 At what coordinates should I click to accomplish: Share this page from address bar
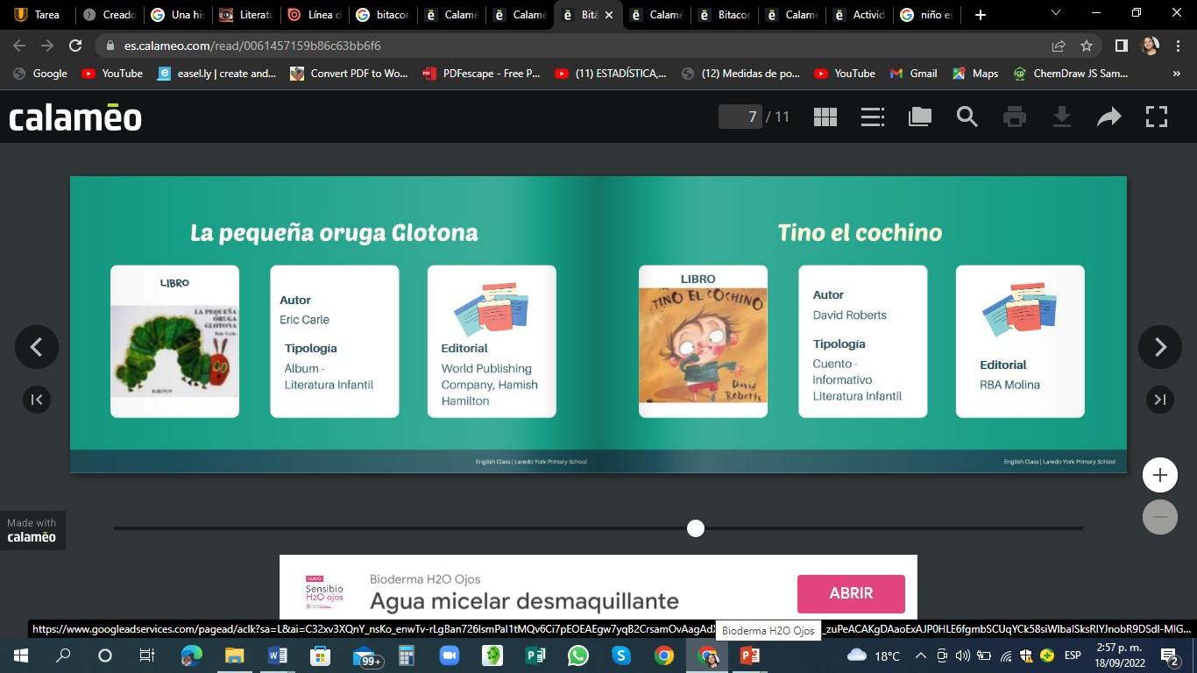(1059, 46)
